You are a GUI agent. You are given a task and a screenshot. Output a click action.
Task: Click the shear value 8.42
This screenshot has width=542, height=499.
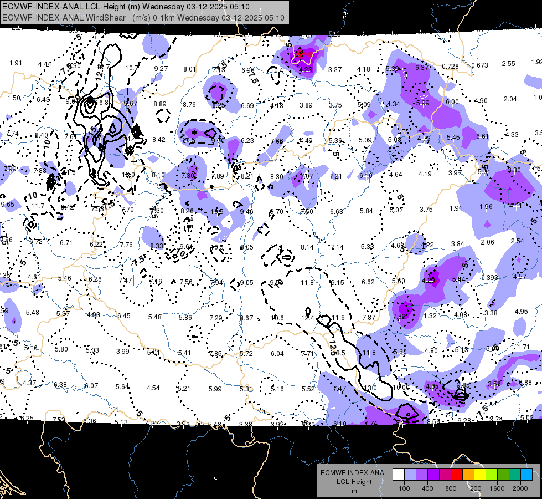159,140
